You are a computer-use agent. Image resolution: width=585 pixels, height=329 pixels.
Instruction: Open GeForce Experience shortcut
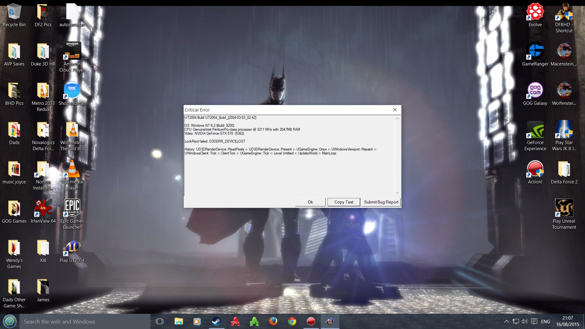coord(535,136)
